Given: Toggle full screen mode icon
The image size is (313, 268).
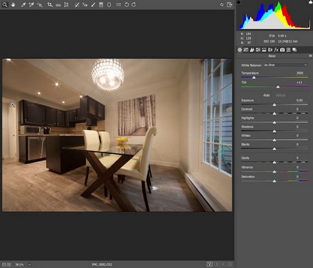Looking at the screenshot, I should tap(229, 4).
